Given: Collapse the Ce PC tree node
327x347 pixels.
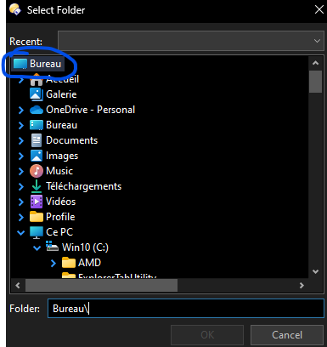Looking at the screenshot, I should pyautogui.click(x=21, y=233).
